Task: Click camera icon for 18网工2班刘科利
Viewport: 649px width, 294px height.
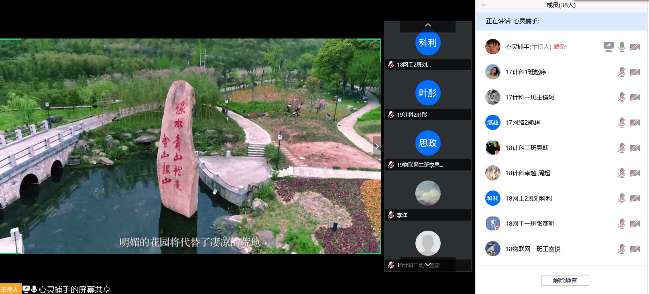Action: click(x=635, y=199)
